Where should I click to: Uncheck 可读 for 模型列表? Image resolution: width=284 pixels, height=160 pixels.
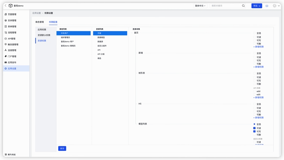[254, 128]
